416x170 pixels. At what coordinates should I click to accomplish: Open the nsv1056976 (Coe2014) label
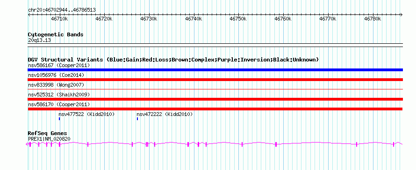[56, 75]
